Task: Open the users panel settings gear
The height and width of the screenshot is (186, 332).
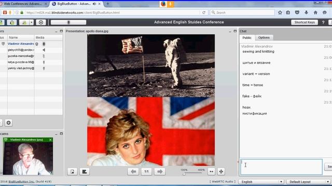Action: click(x=8, y=123)
